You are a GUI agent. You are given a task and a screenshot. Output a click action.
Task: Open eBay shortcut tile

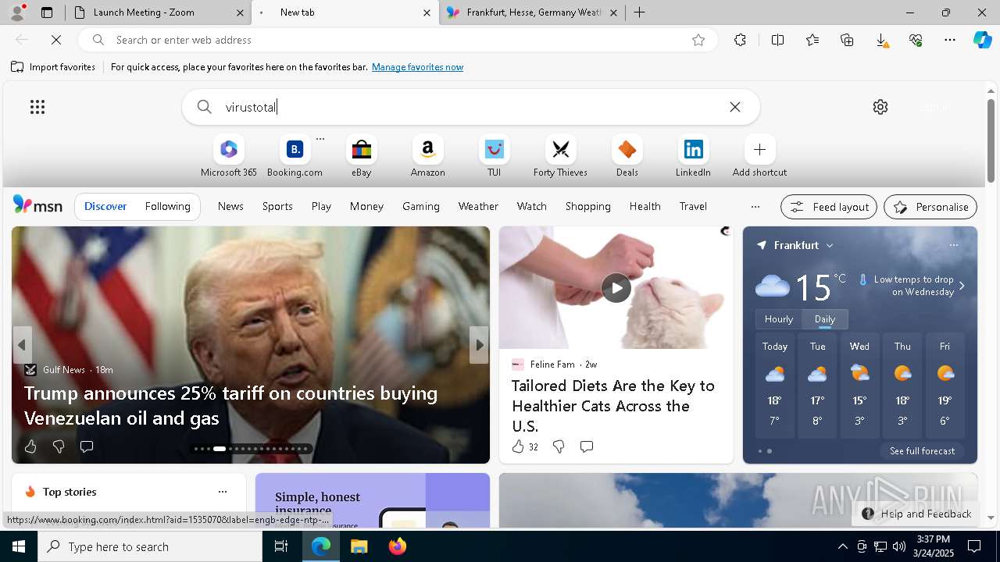coord(361,156)
